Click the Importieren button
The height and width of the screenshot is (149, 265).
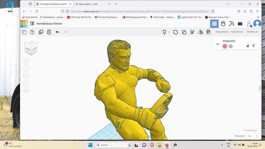tap(222, 32)
